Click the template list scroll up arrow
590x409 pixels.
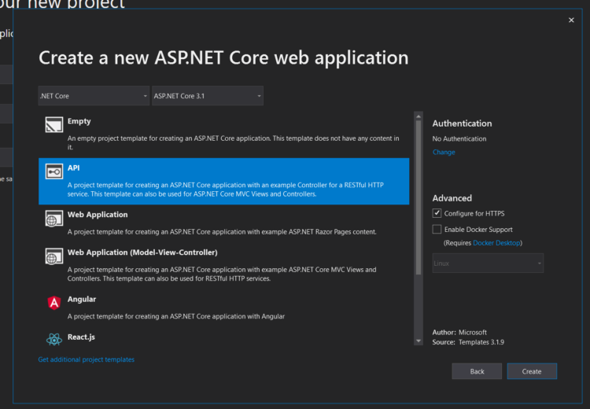click(419, 116)
